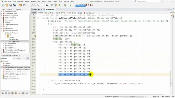Start macro recording with the red dot
Screen dimensions: 175x98
click(84, 13)
